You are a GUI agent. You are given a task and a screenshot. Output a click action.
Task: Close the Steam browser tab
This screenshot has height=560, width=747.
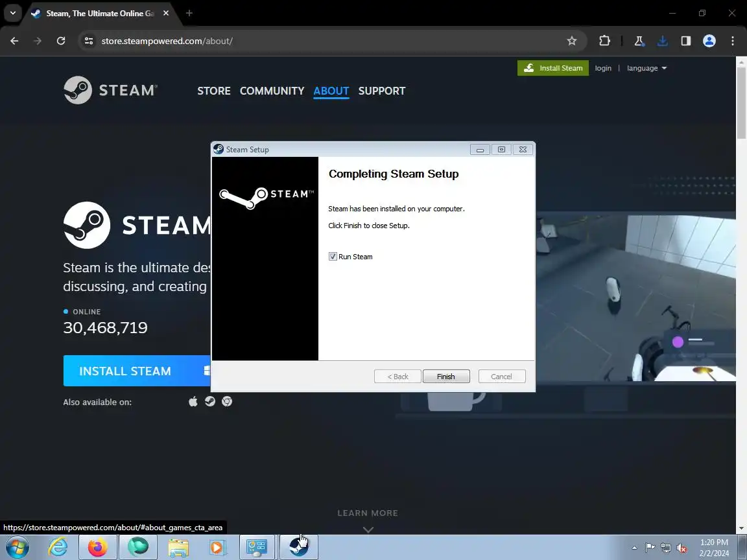(166, 14)
